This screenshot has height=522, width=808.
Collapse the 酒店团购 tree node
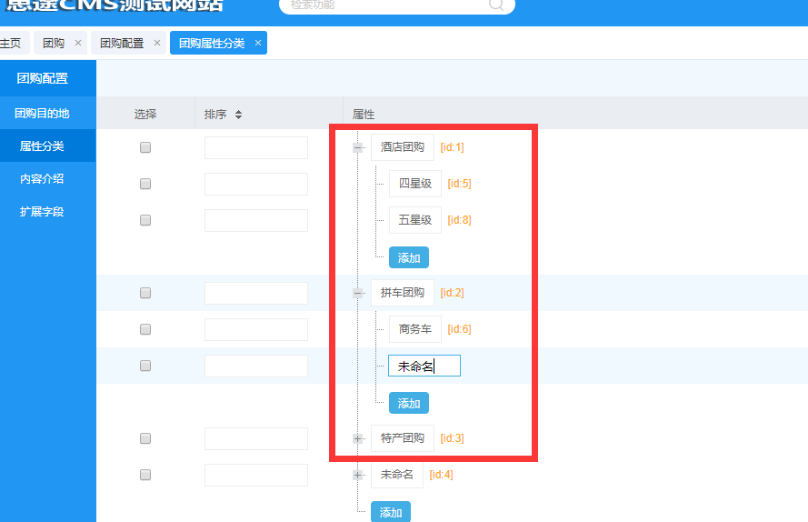pyautogui.click(x=358, y=147)
